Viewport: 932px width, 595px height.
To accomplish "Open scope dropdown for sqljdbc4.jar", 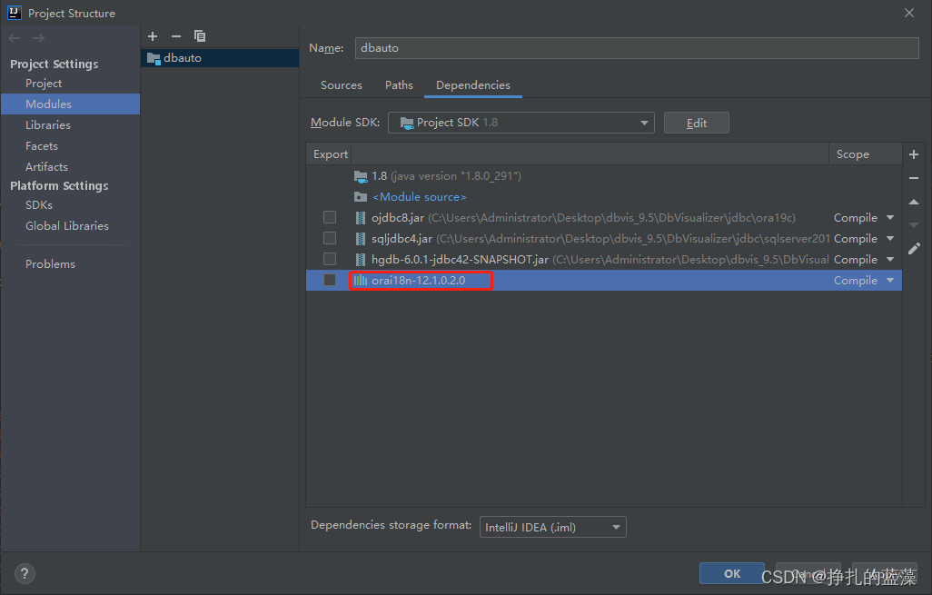I will click(x=890, y=238).
